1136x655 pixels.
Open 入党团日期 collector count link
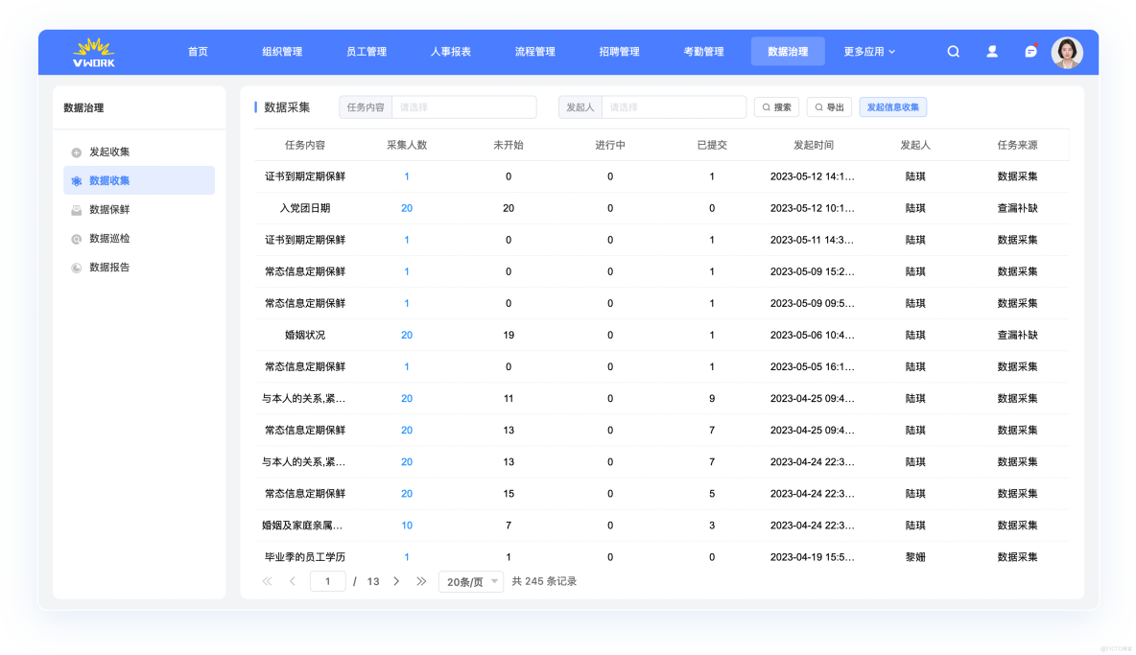click(406, 208)
